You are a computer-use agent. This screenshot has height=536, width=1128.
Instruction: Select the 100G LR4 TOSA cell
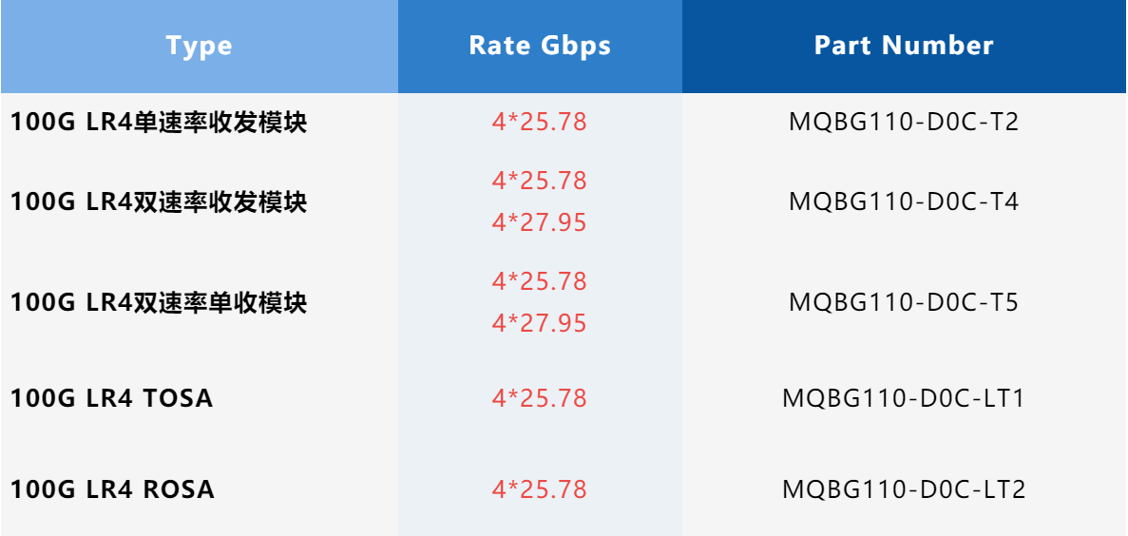(112, 398)
